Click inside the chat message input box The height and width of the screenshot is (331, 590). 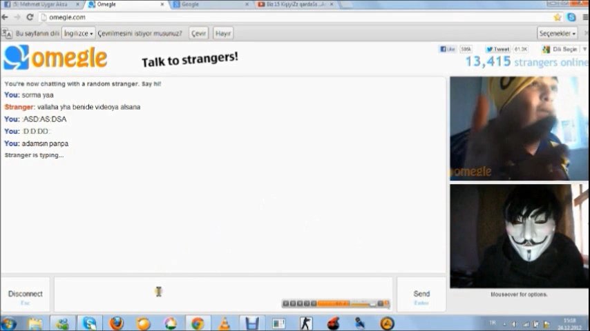coord(223,295)
